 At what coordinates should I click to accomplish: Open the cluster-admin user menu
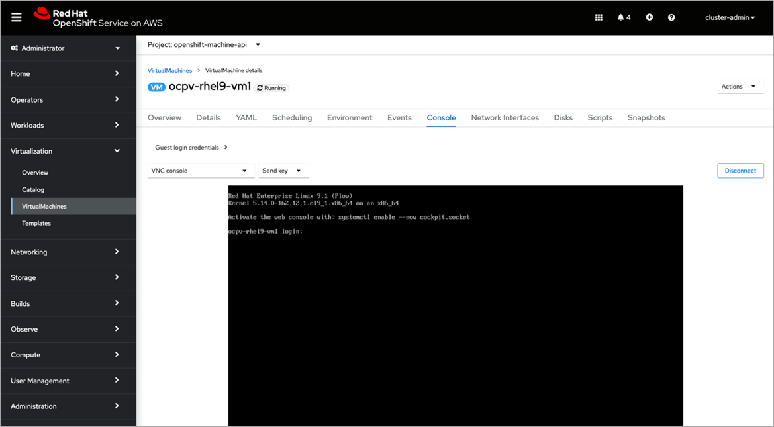[730, 17]
